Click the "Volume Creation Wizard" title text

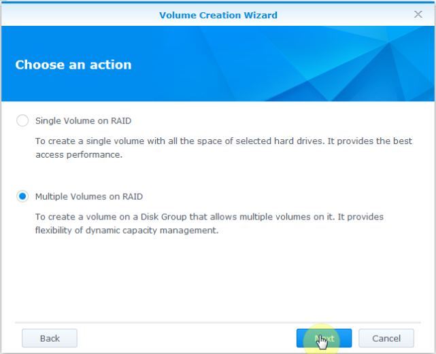[218, 14]
